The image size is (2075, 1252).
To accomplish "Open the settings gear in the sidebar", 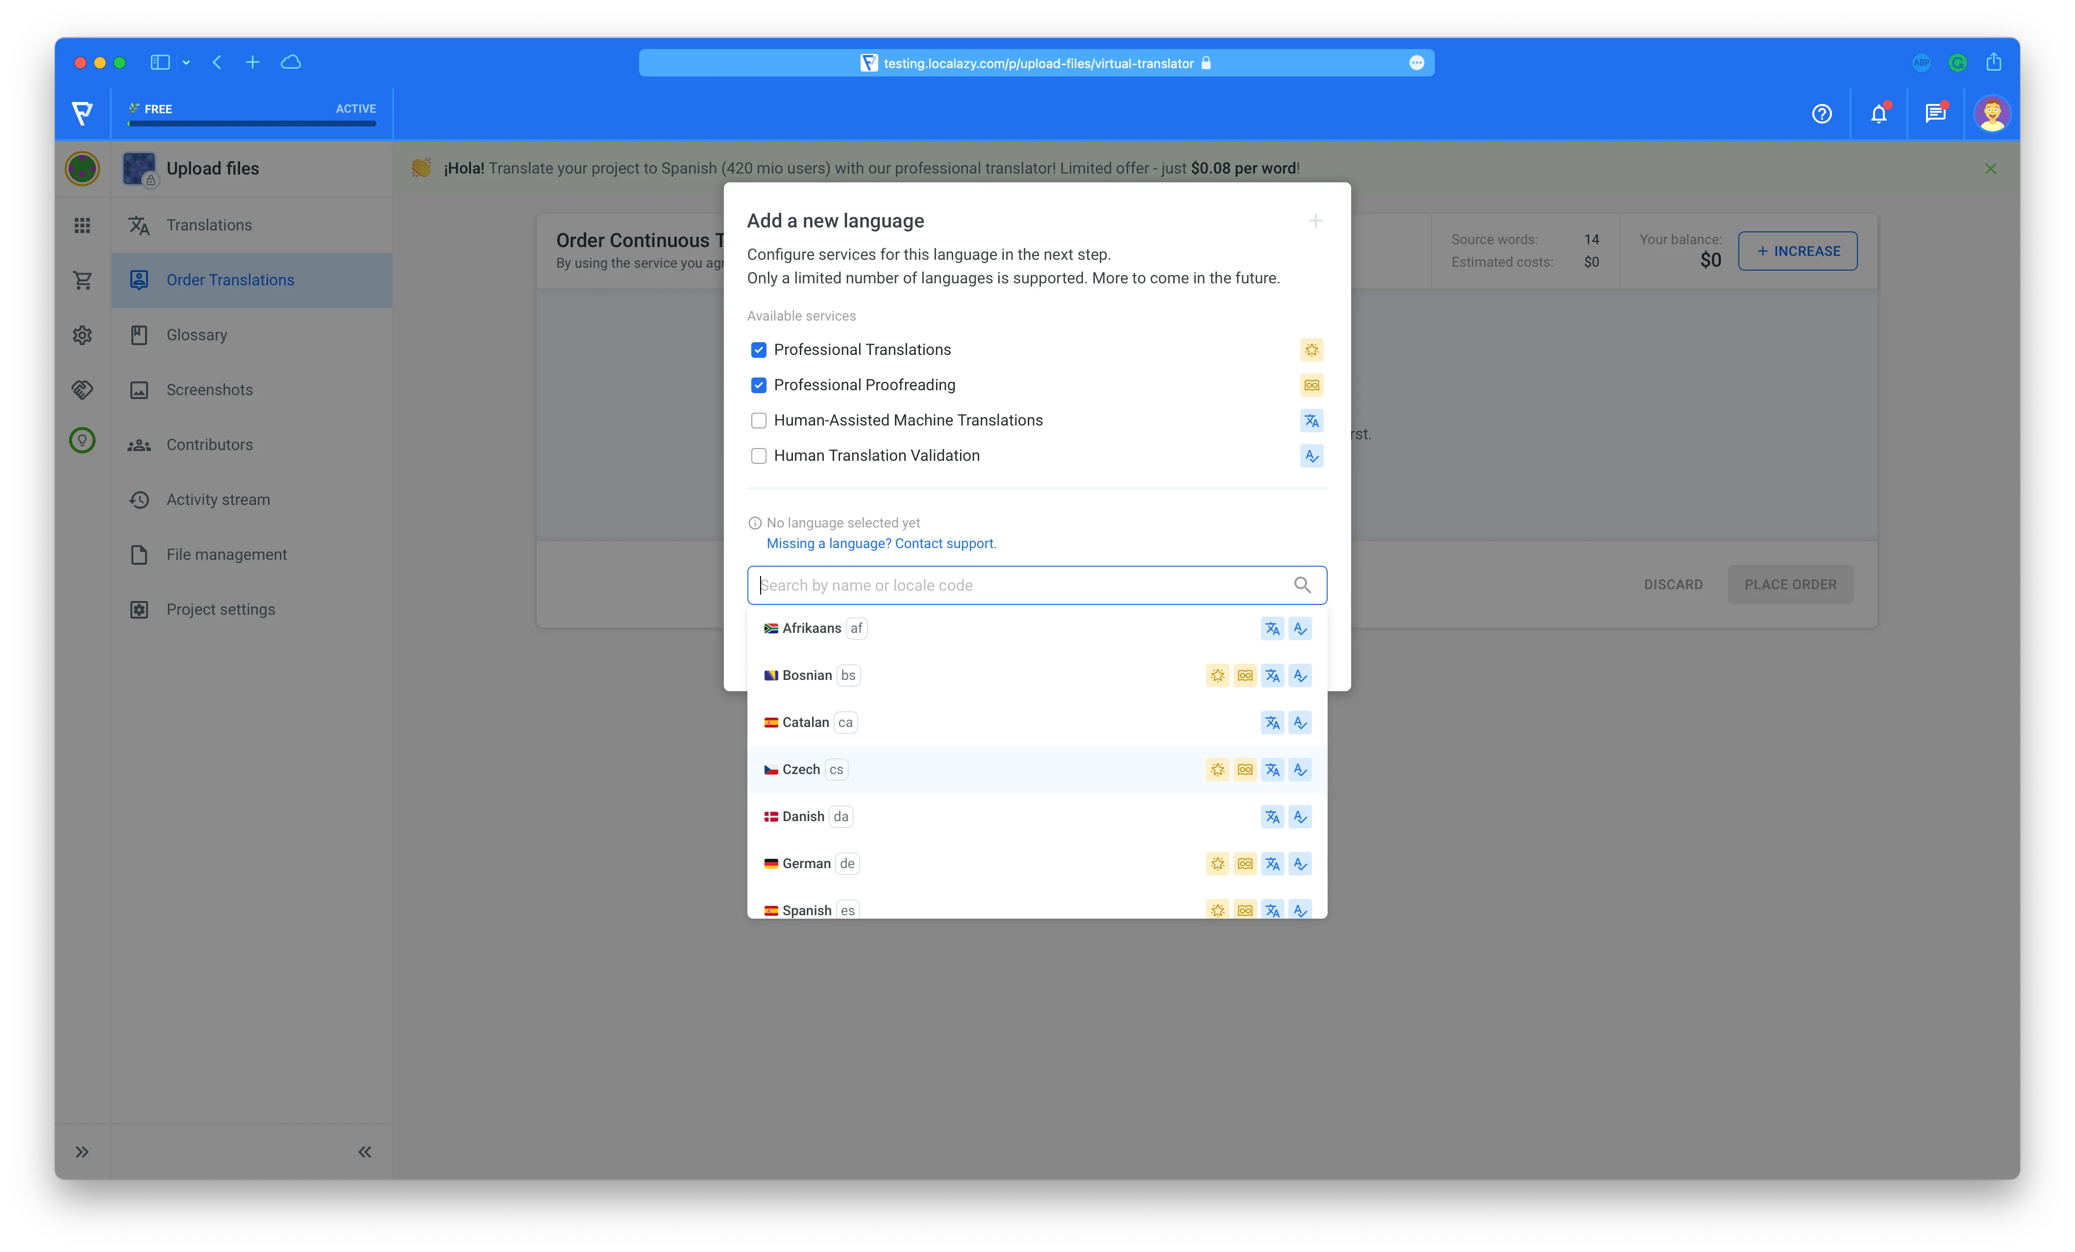I will [82, 334].
